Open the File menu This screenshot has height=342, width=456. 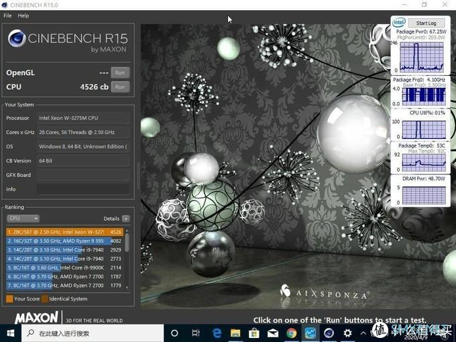coord(7,15)
